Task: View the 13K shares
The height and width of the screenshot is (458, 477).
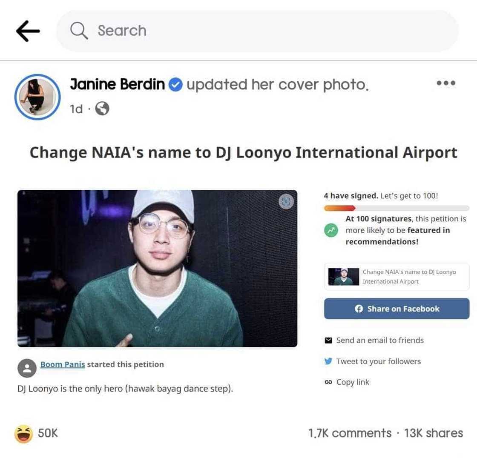Action: 434,433
